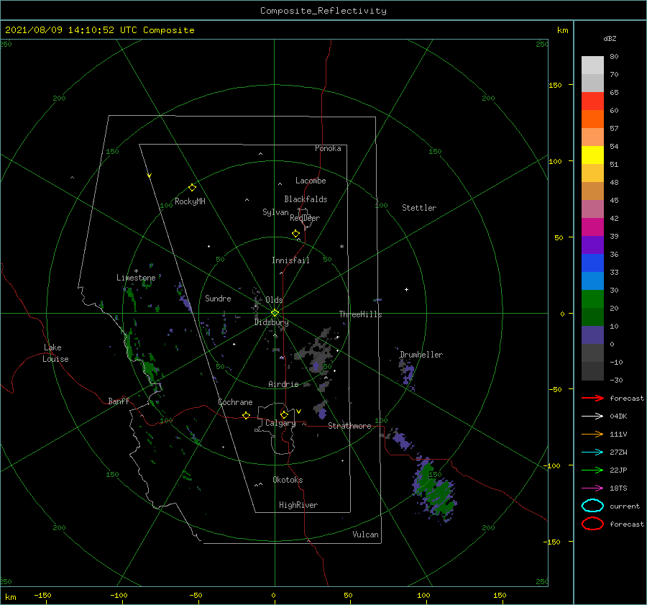Click the light gray 80 dBZ swatch
Screen dimensions: 647x605
click(x=592, y=65)
